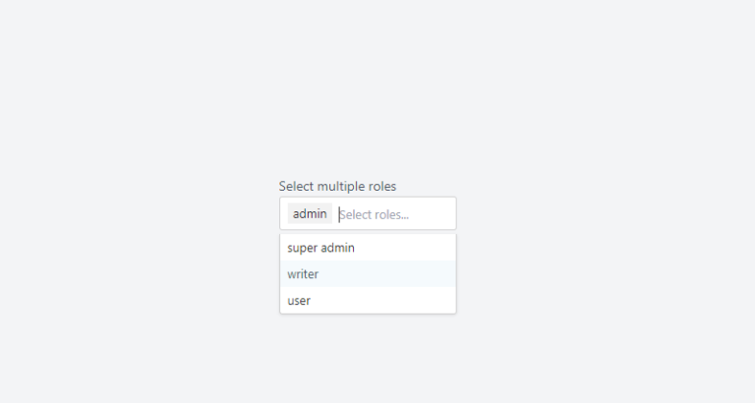The image size is (755, 403).
Task: Choose the super admin option
Action: [368, 248]
